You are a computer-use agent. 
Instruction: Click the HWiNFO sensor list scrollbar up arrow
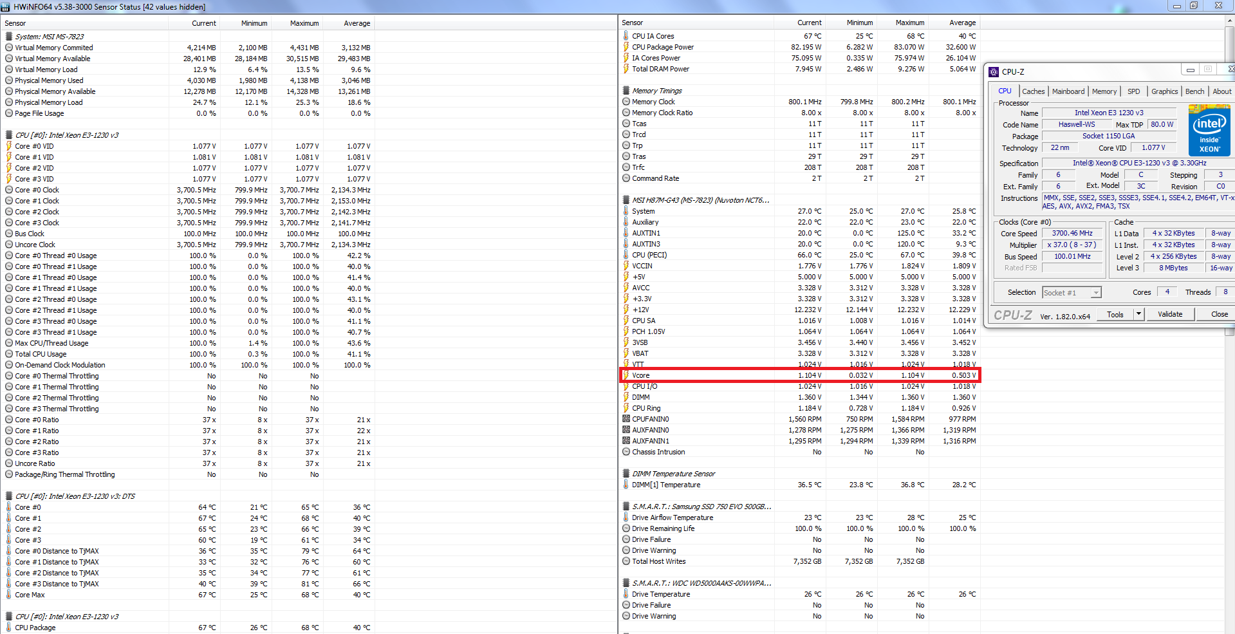click(x=1230, y=22)
